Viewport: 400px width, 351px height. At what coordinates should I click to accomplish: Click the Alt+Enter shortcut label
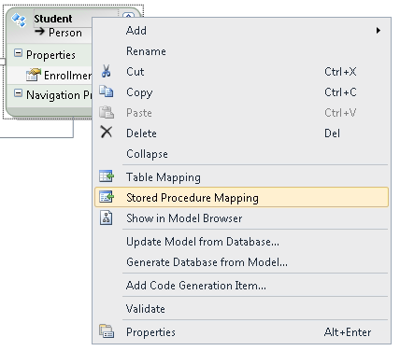coord(348,332)
